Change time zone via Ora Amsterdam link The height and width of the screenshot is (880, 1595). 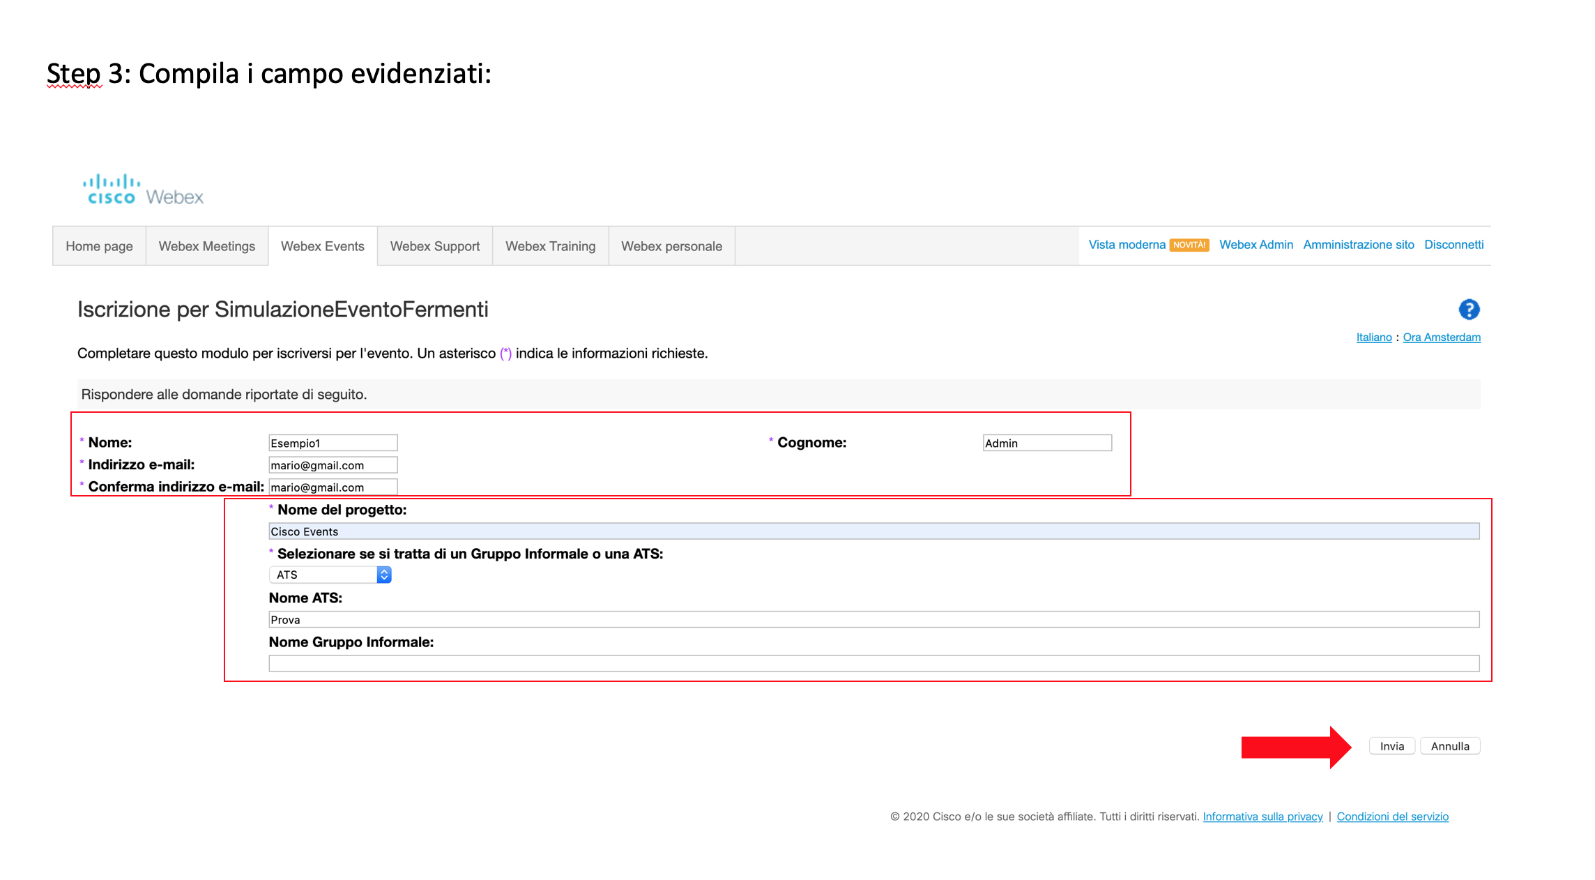1442,337
